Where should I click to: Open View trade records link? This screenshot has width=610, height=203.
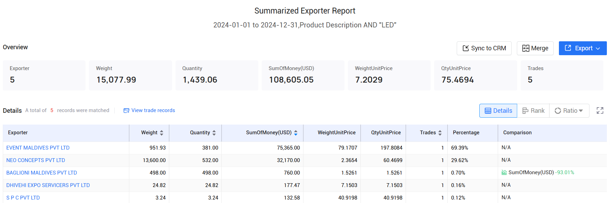tap(153, 110)
